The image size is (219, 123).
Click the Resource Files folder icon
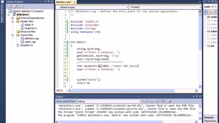[18, 31]
